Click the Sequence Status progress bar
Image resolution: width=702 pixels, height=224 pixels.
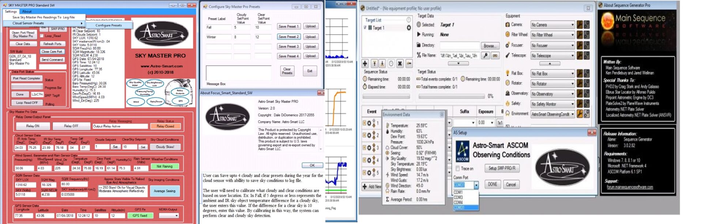point(386,96)
